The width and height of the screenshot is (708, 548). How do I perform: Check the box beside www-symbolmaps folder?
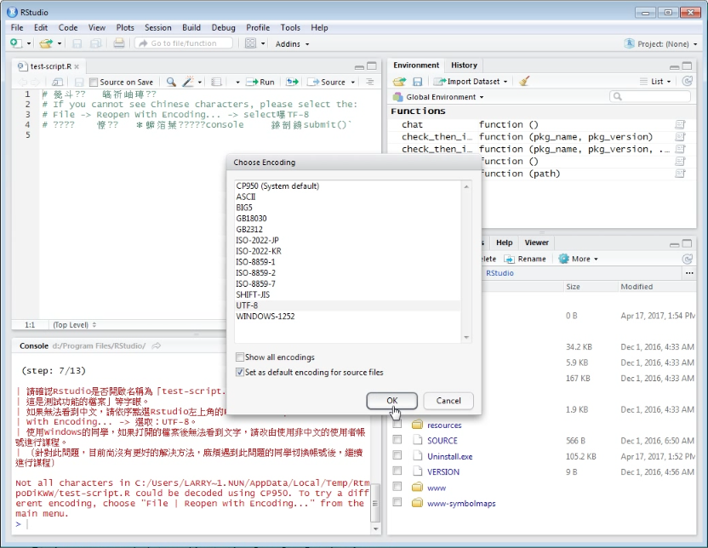click(x=397, y=502)
